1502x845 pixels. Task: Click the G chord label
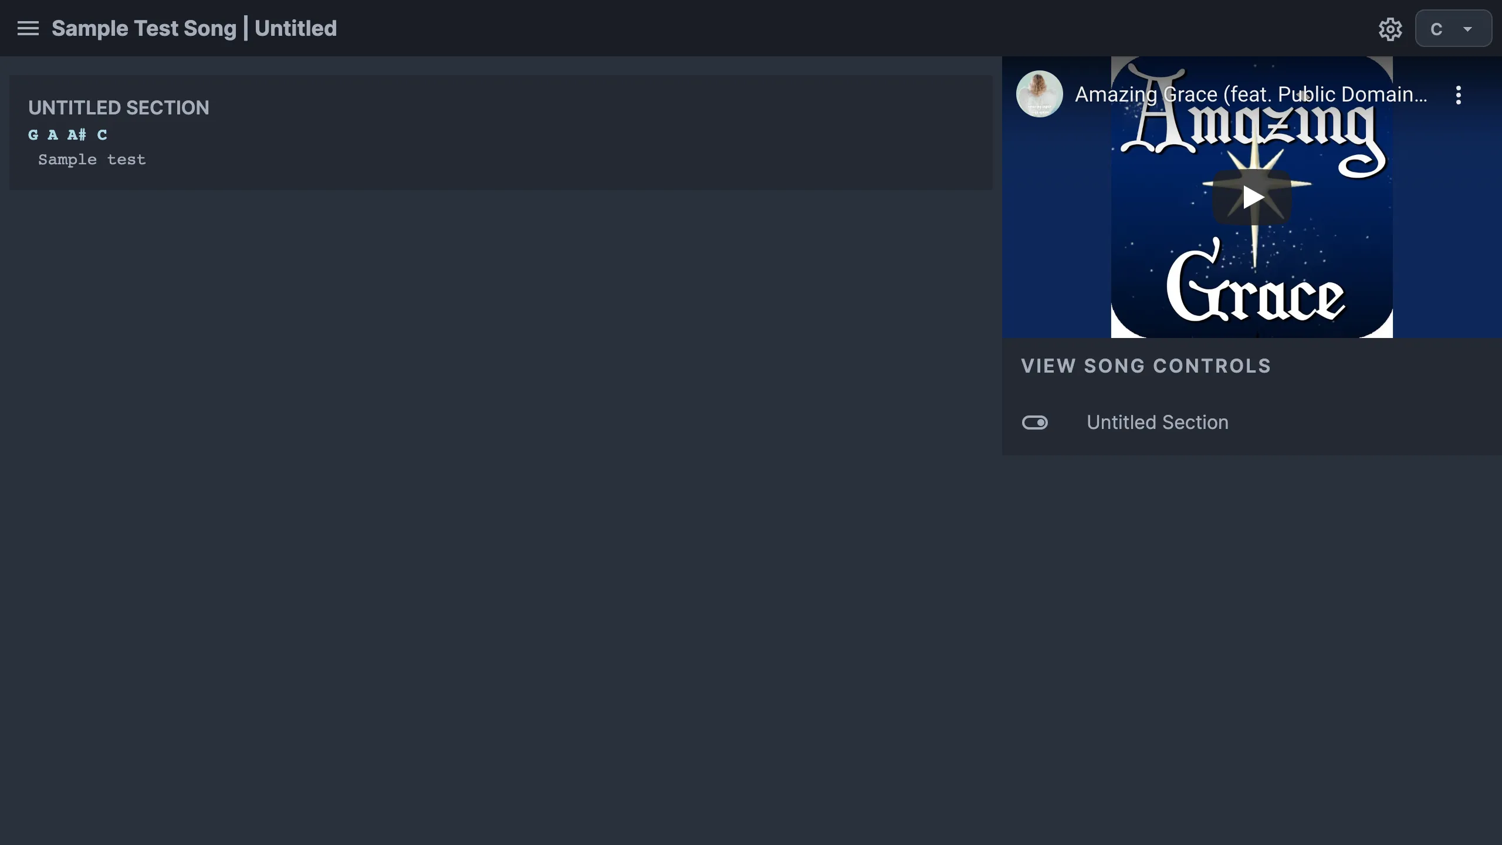pos(32,135)
